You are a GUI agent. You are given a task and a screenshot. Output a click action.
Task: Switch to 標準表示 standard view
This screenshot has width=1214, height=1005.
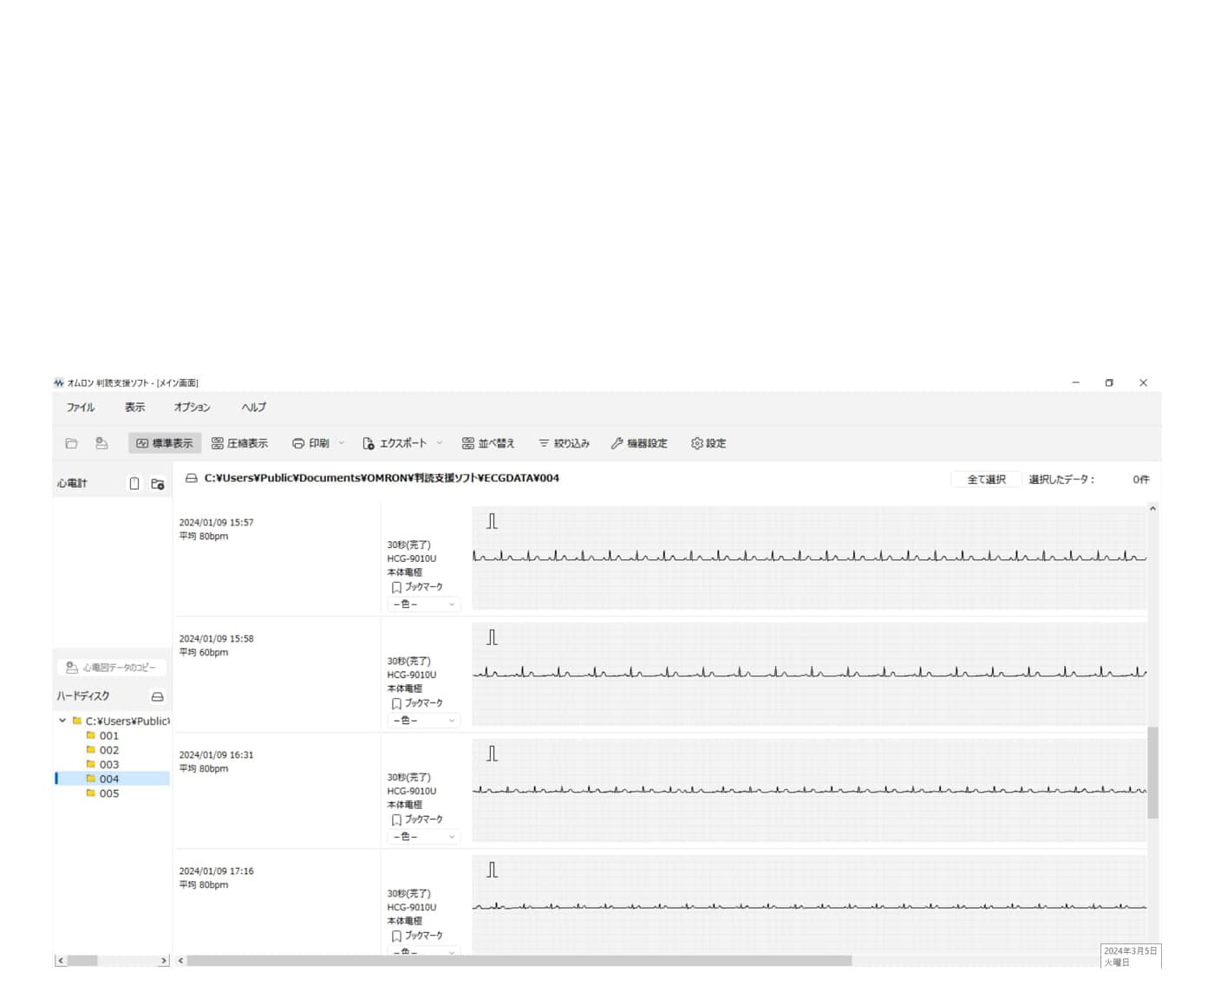pyautogui.click(x=165, y=443)
